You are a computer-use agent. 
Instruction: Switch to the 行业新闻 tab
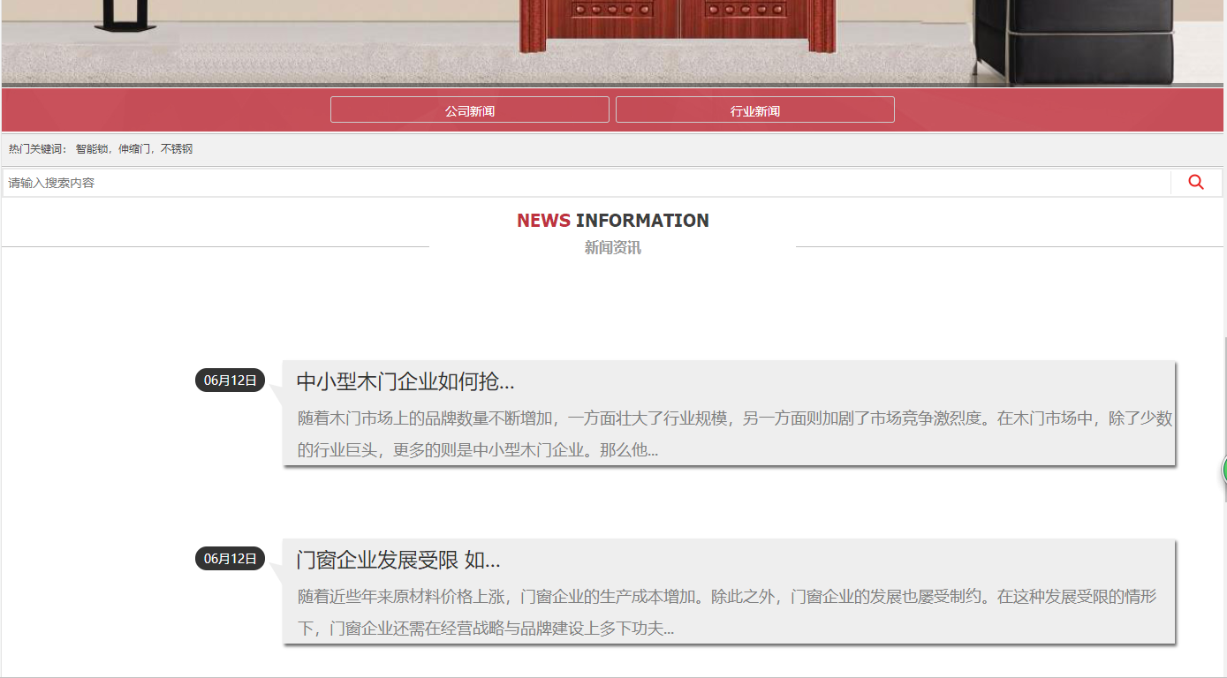754,110
